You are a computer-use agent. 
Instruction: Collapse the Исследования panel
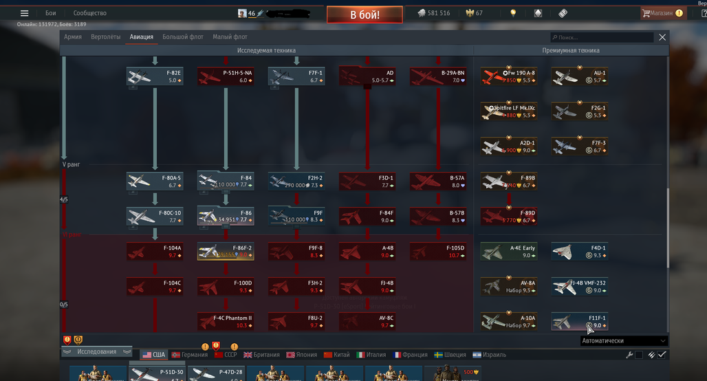click(96, 351)
